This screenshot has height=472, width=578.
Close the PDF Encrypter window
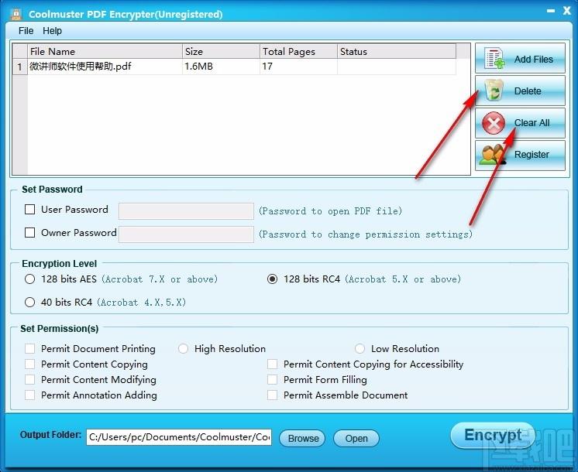566,11
